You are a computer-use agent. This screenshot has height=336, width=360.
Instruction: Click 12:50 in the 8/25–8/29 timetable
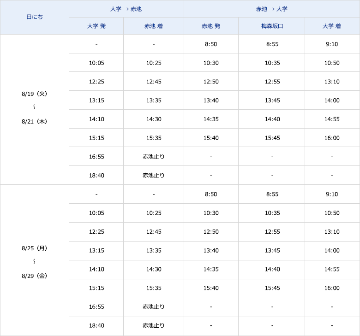[x=211, y=232]
